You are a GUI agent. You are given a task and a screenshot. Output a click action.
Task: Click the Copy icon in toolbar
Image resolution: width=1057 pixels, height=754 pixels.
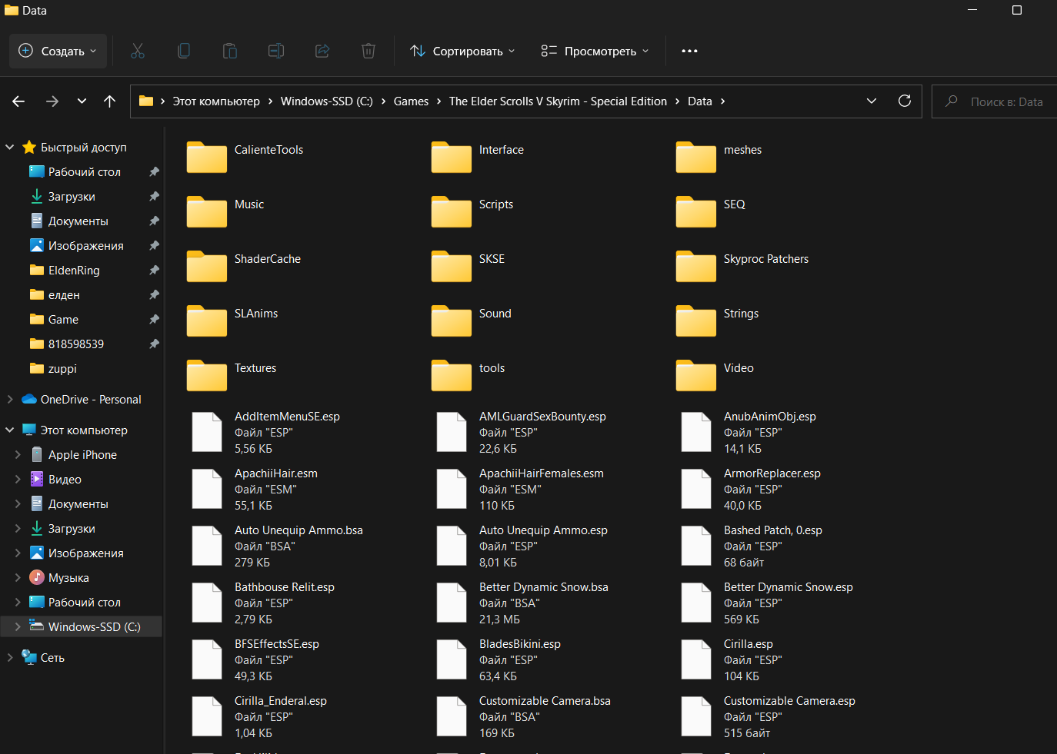pos(184,51)
